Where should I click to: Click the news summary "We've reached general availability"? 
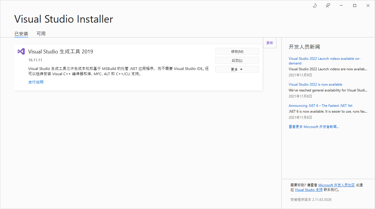click(328, 90)
